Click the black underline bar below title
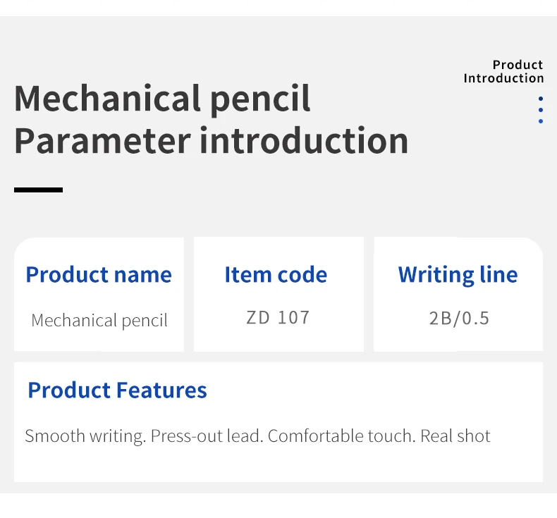557x518 pixels. (38, 190)
